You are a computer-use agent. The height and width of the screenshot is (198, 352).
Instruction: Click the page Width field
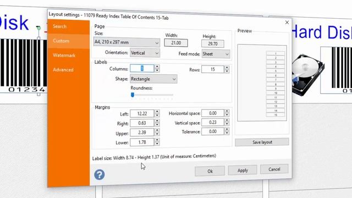pos(176,43)
